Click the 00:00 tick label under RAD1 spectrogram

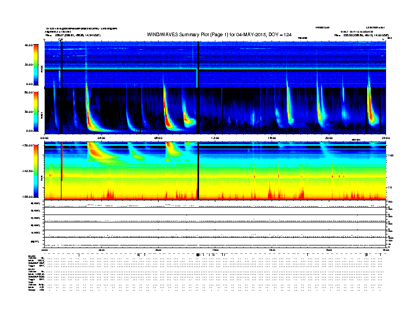pos(44,138)
